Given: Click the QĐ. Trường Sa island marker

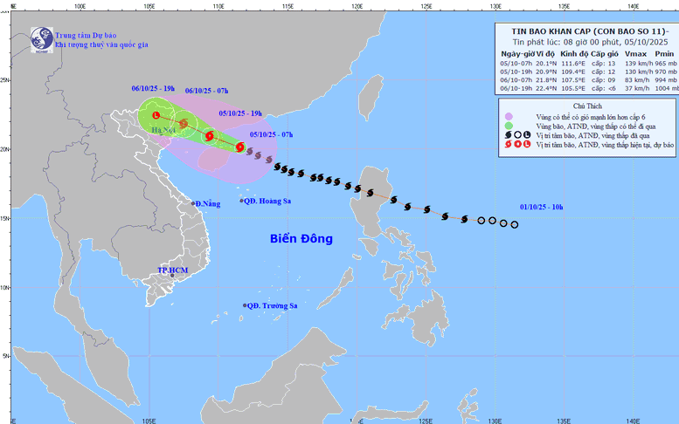Looking at the screenshot, I should [245, 305].
